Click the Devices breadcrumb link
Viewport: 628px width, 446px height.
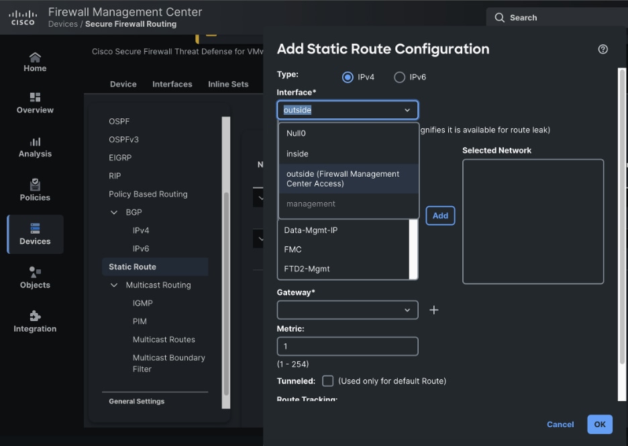tap(63, 24)
